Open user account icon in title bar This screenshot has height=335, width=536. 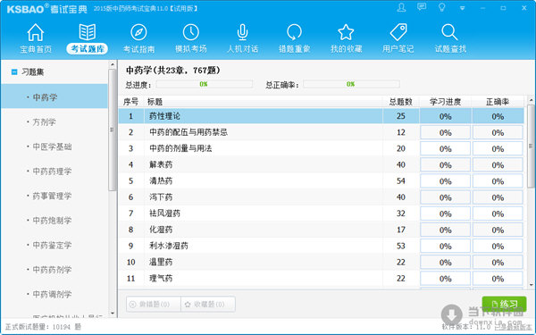click(401, 7)
